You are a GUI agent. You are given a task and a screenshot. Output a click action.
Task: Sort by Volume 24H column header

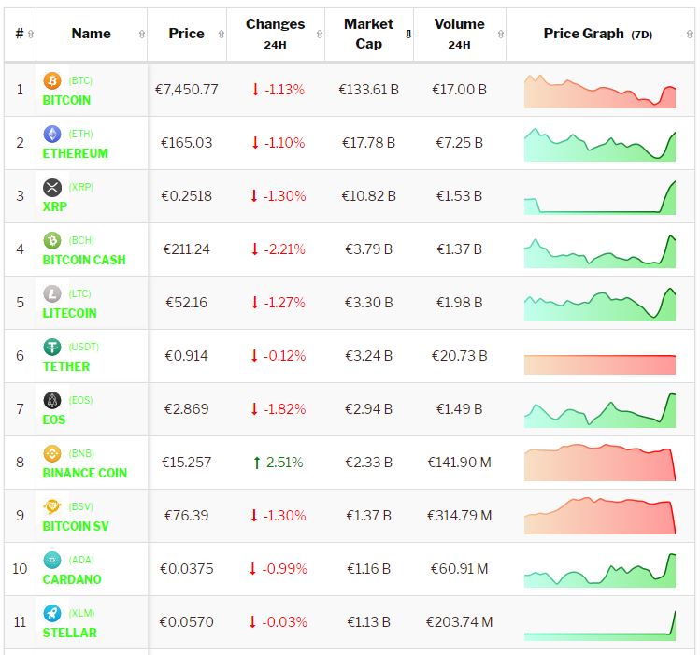pyautogui.click(x=459, y=34)
